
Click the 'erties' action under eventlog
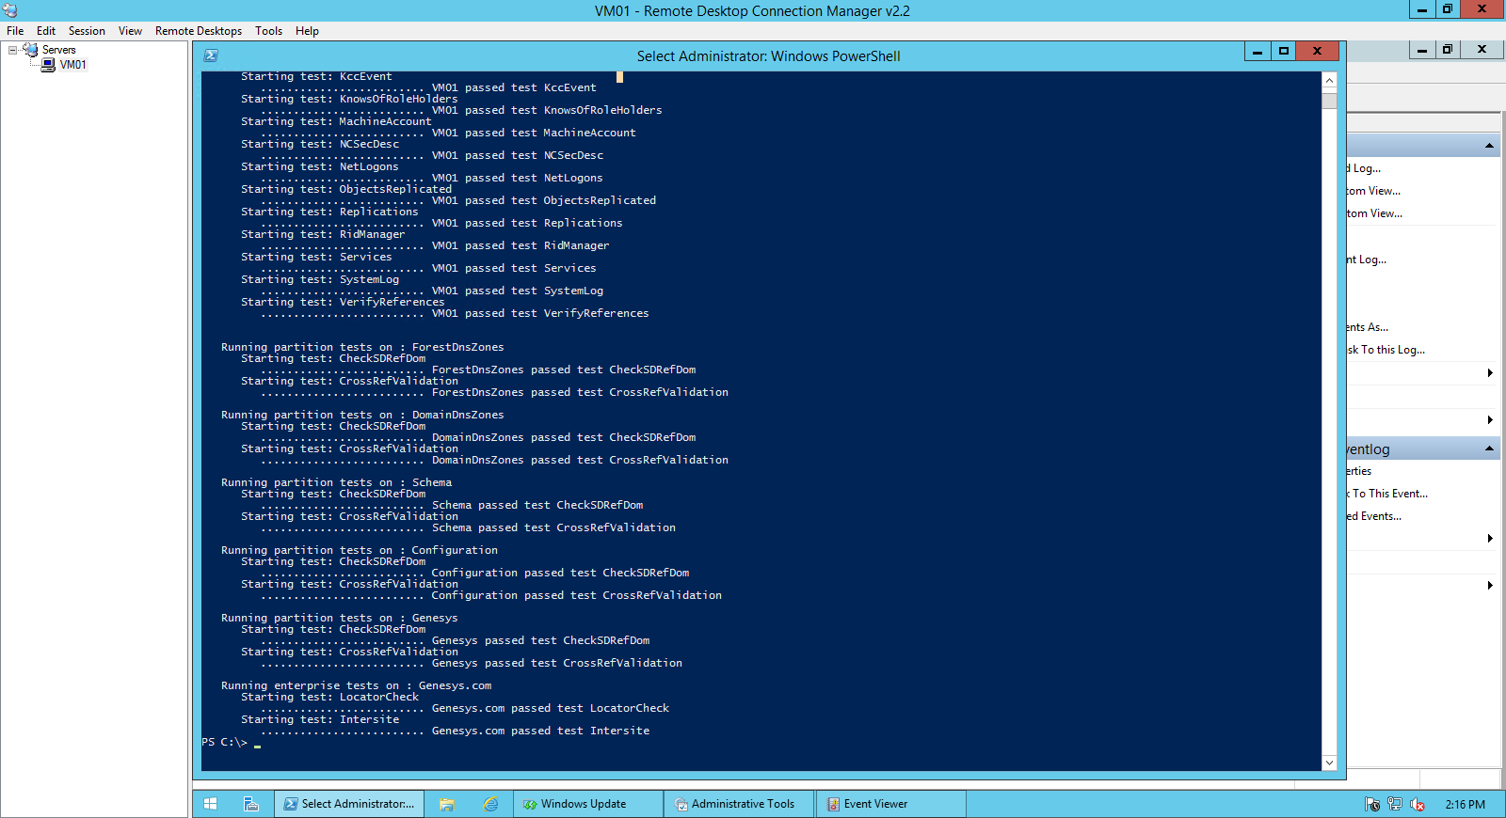coord(1359,471)
